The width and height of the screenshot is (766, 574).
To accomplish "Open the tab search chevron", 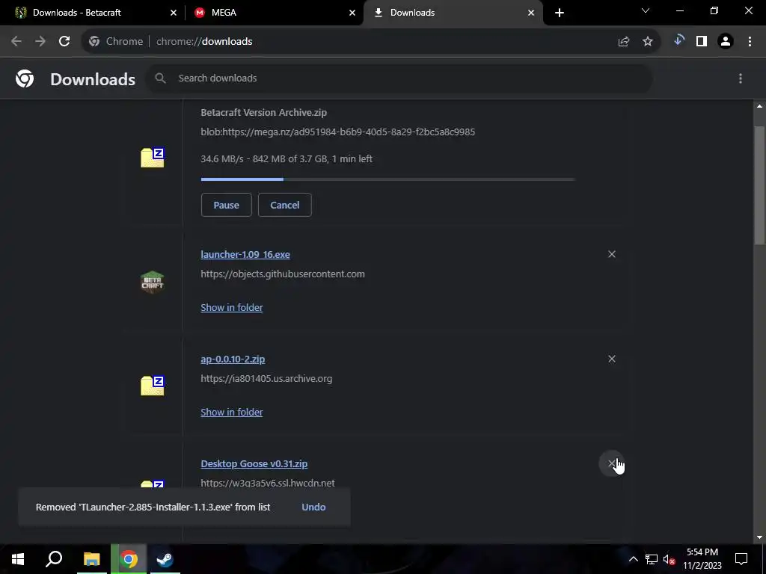I will [646, 10].
